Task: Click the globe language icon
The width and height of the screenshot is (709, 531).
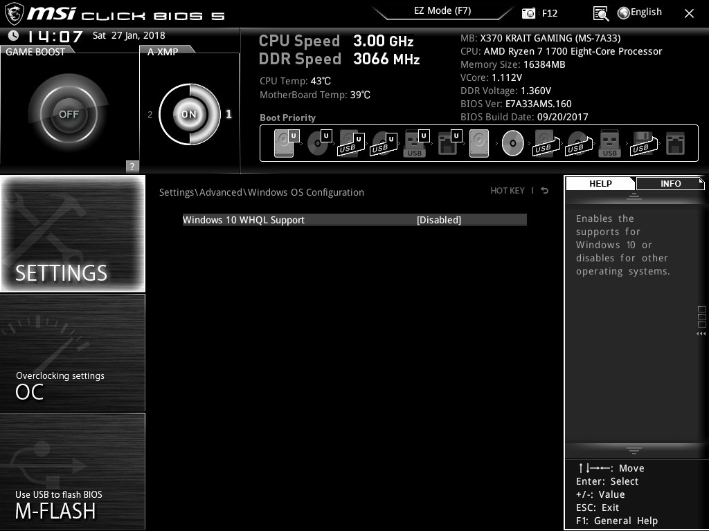Action: click(x=623, y=13)
